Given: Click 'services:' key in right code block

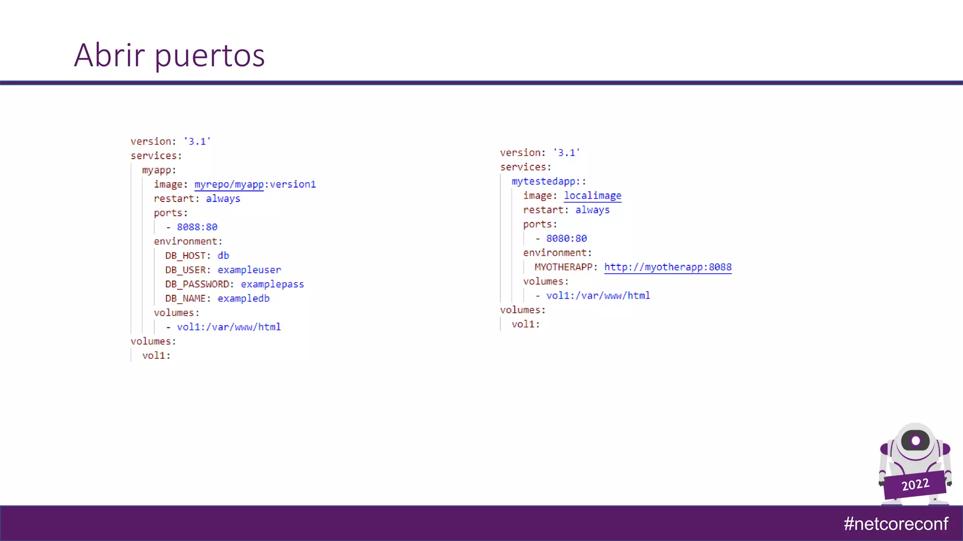Looking at the screenshot, I should tap(526, 167).
